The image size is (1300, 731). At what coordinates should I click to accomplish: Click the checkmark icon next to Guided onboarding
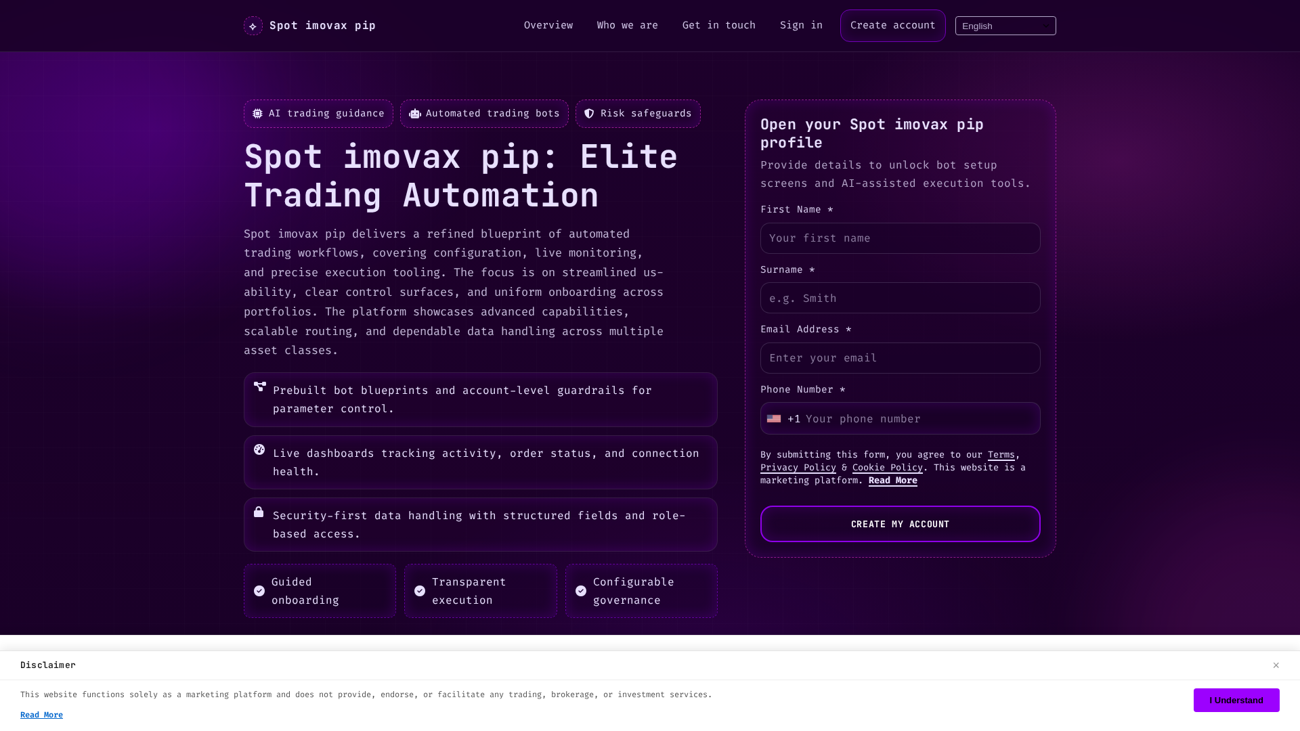[x=259, y=591]
